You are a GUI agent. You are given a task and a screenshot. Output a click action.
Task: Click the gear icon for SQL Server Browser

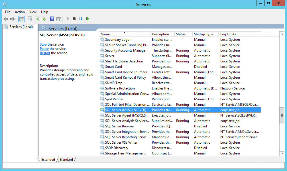click(102, 126)
